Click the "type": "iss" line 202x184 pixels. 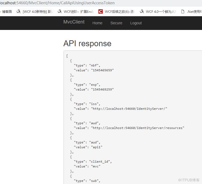click(x=87, y=104)
